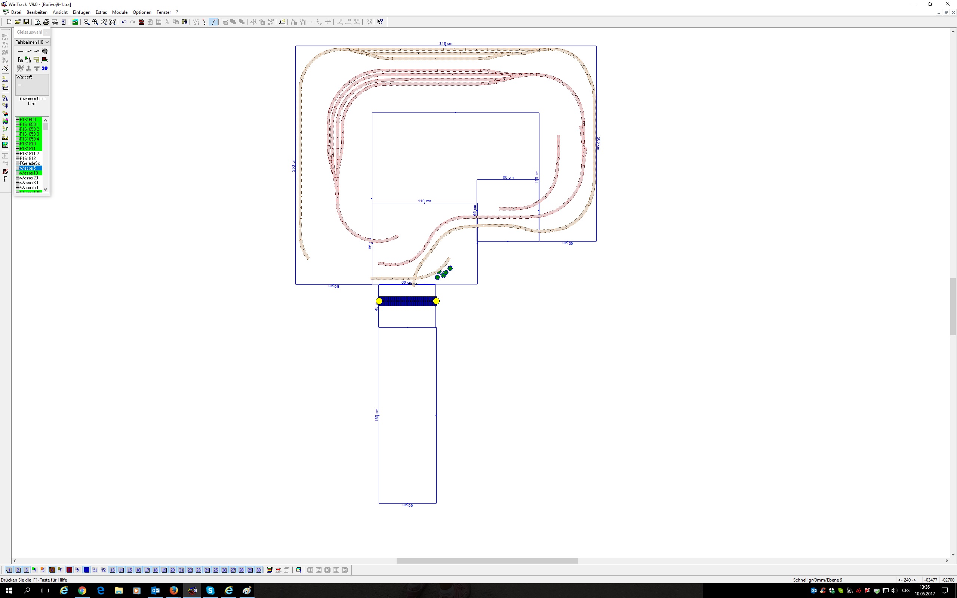The height and width of the screenshot is (598, 957).
Task: Click the save diskette toolbar icon
Action: (x=26, y=22)
